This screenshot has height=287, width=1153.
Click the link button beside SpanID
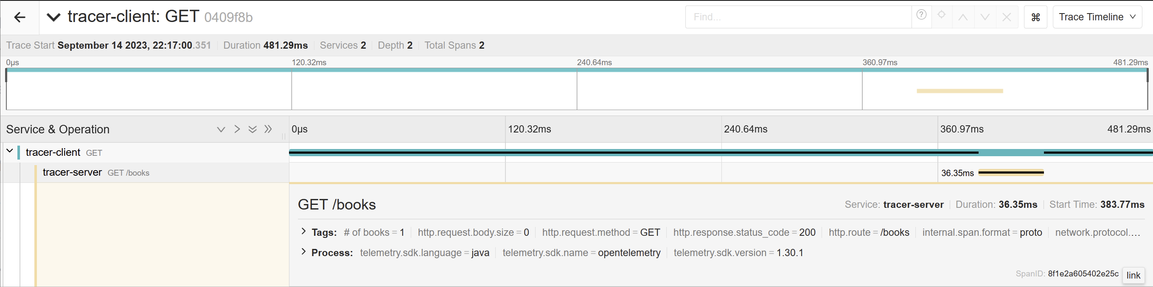(1133, 276)
